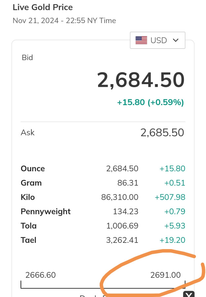Image resolution: width=206 pixels, height=297 pixels.
Task: Click the day high value 2691.00
Action: [165, 275]
